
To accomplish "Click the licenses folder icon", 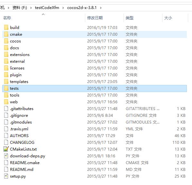I will (6, 68).
